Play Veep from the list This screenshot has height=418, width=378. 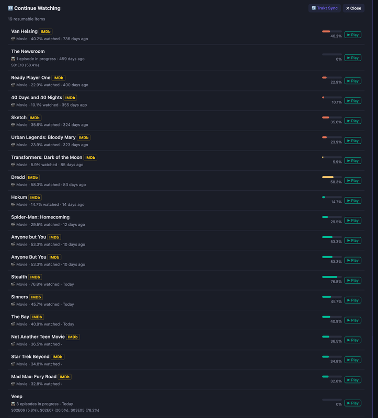coord(353,403)
